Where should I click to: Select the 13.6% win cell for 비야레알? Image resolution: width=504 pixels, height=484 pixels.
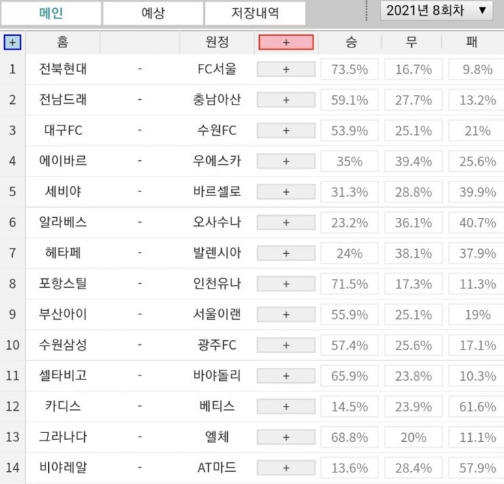click(350, 468)
